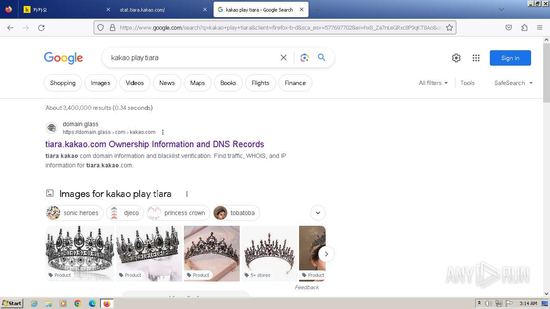The height and width of the screenshot is (309, 550).
Task: Select the tobatoba image chip
Action: click(x=236, y=213)
